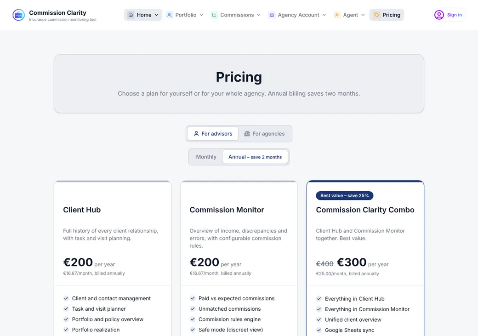Expand the Agent dropdown chevron

(x=363, y=15)
